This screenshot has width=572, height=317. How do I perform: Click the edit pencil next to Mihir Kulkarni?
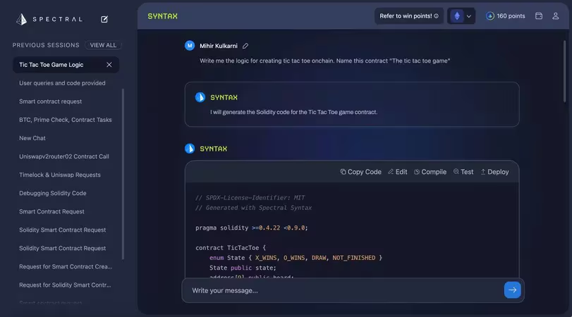click(245, 46)
